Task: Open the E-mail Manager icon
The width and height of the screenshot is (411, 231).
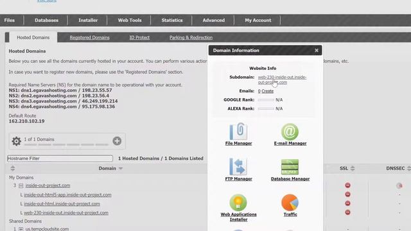Action: click(290, 132)
